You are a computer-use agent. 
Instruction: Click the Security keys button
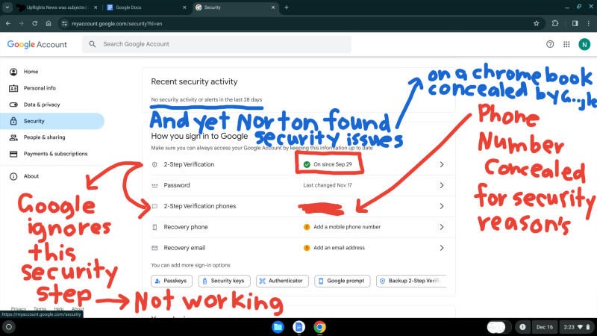pos(224,281)
